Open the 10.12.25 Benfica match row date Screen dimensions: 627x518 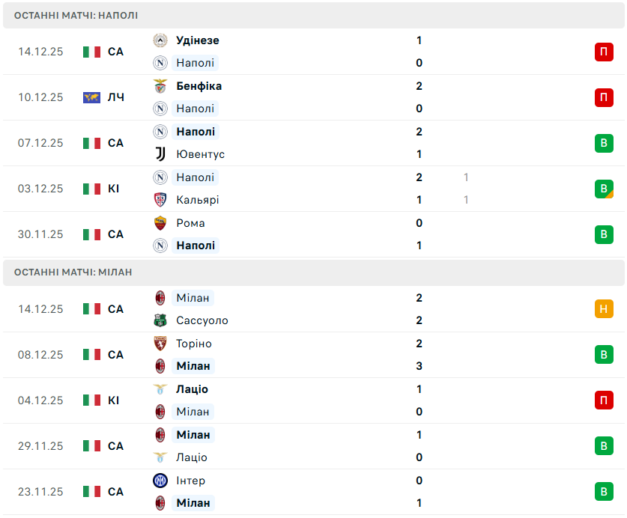coord(40,97)
